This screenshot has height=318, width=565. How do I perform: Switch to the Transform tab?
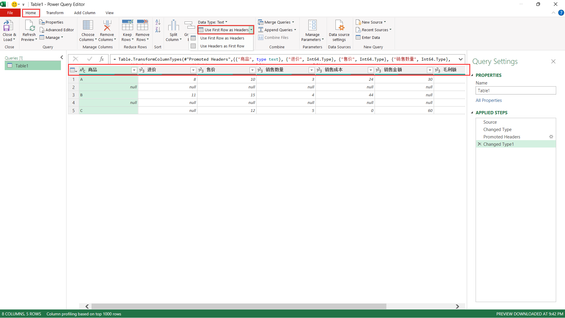point(55,13)
